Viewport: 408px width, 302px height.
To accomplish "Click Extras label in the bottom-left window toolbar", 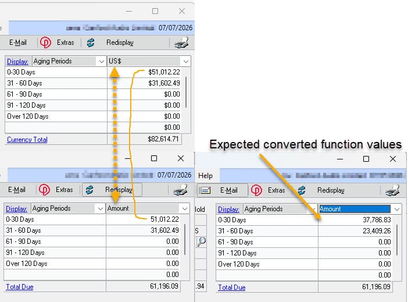I will (65, 190).
